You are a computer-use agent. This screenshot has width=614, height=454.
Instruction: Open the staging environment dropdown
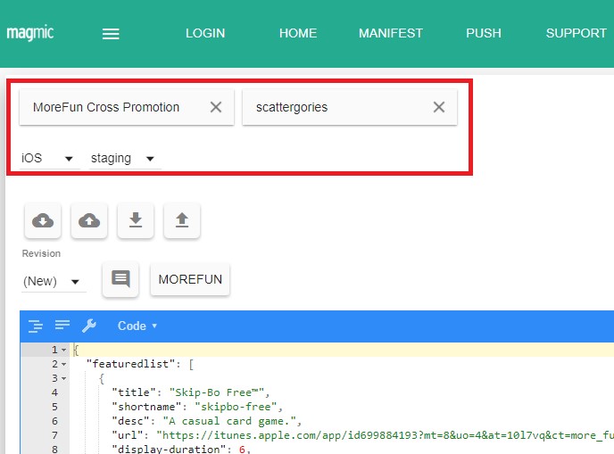(125, 159)
